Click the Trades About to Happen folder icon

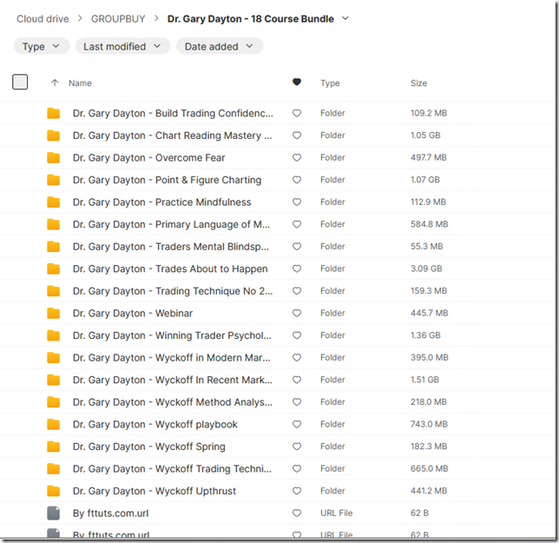54,268
